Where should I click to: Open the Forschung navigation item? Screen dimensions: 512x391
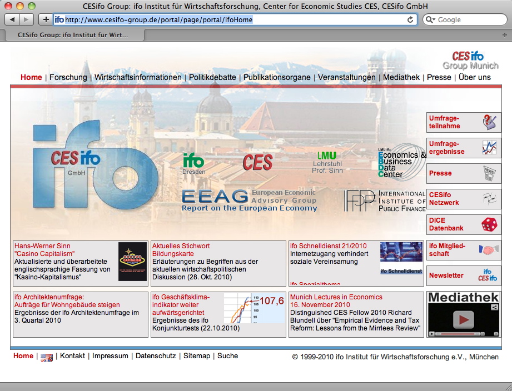coord(68,77)
